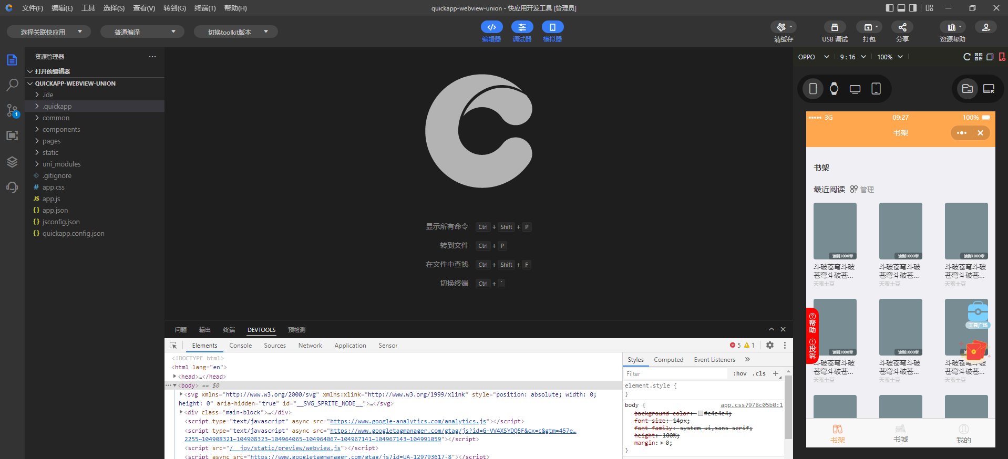Open the OPPO device dropdown
1008x459 pixels.
pos(813,57)
